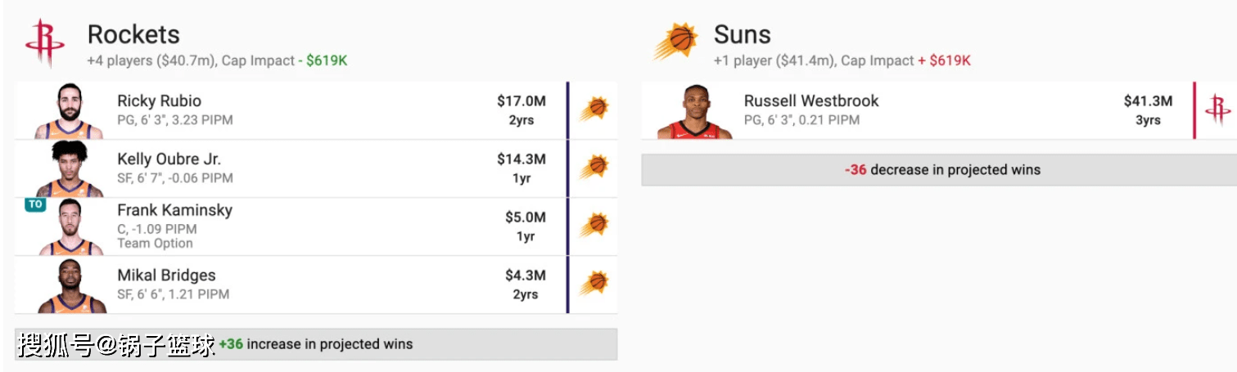Screen dimensions: 1237x372
Task: Open Mikal Bridges' headshot
Action: 70,286
